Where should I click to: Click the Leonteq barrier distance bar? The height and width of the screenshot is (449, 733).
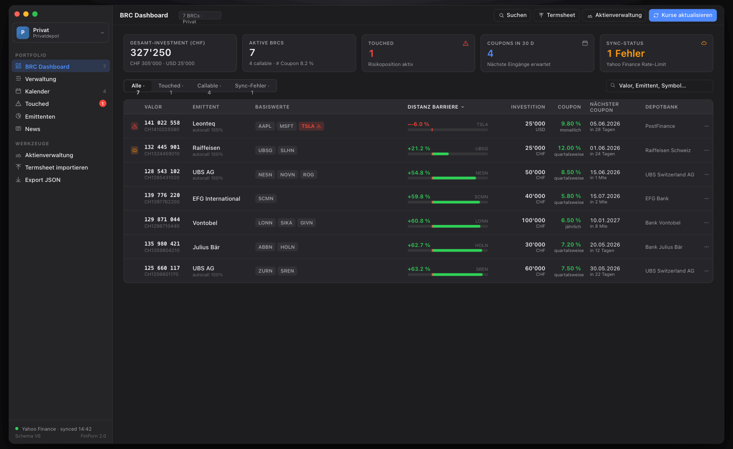pyautogui.click(x=448, y=130)
